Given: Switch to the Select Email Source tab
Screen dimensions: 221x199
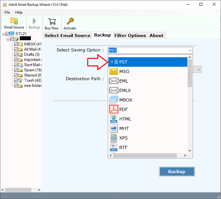Looking at the screenshot, I should tap(67, 36).
